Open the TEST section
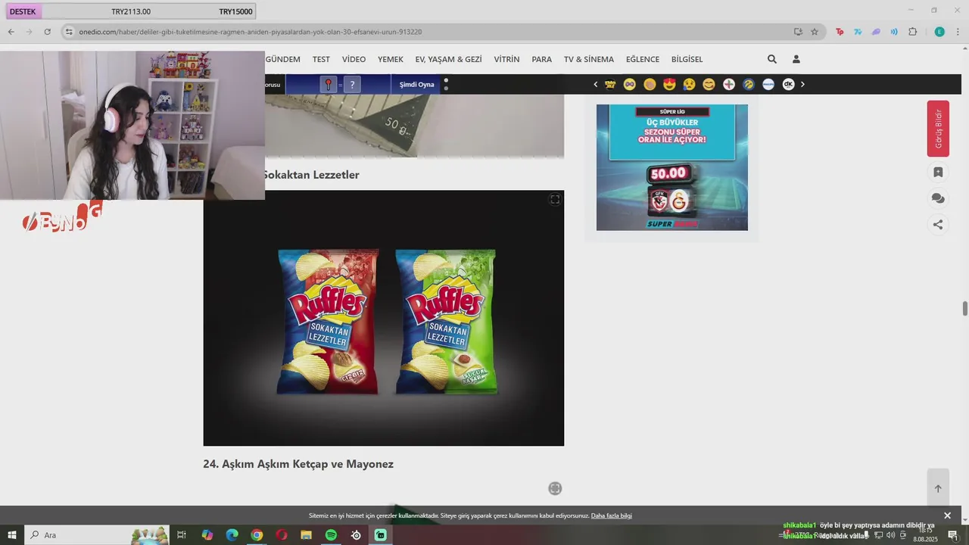The image size is (969, 545). [x=321, y=59]
